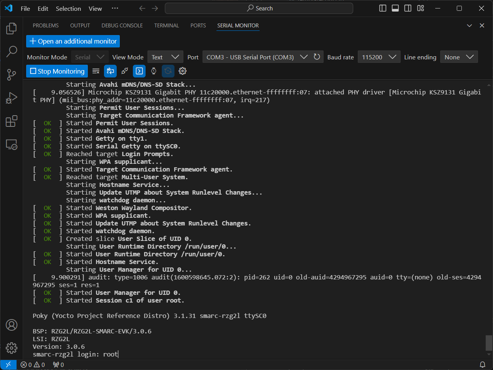The width and height of the screenshot is (493, 370).
Task: Click the 'Poky (Yocto Project Reference Distro)' line
Action: 149,316
